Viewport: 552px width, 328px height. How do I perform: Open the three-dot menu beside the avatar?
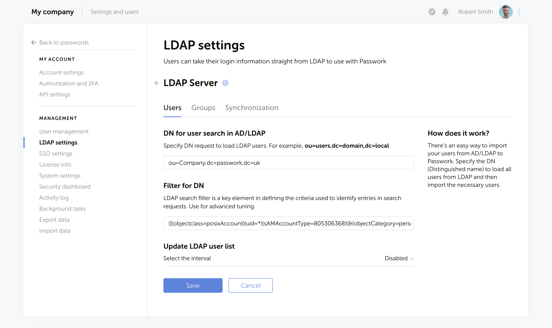pos(519,12)
